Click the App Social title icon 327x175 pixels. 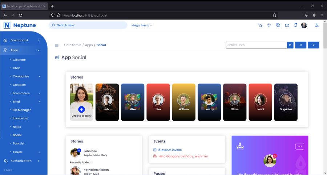tap(57, 58)
